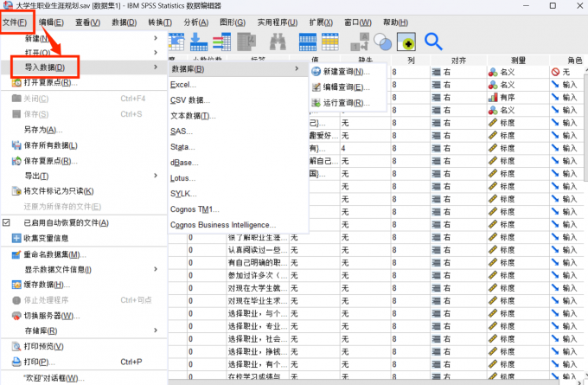Image resolution: width=588 pixels, height=385 pixels.
Task: Toggle 已启用自动恢复的文件 checkbox
Action: coord(6,223)
